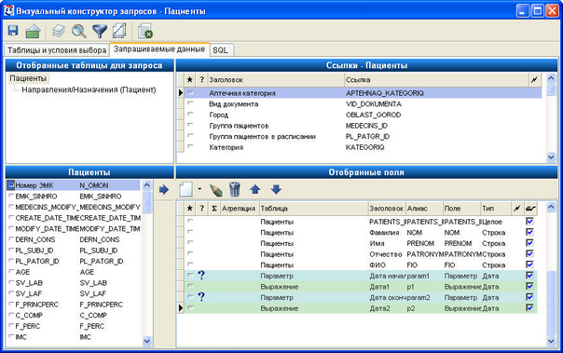Click the pin column header in fields table

(x=517, y=209)
